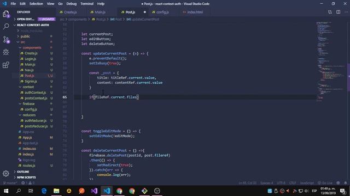Open the first Chrome taskbar icon
This screenshot has height=196, width=350.
pyautogui.click(x=119, y=191)
